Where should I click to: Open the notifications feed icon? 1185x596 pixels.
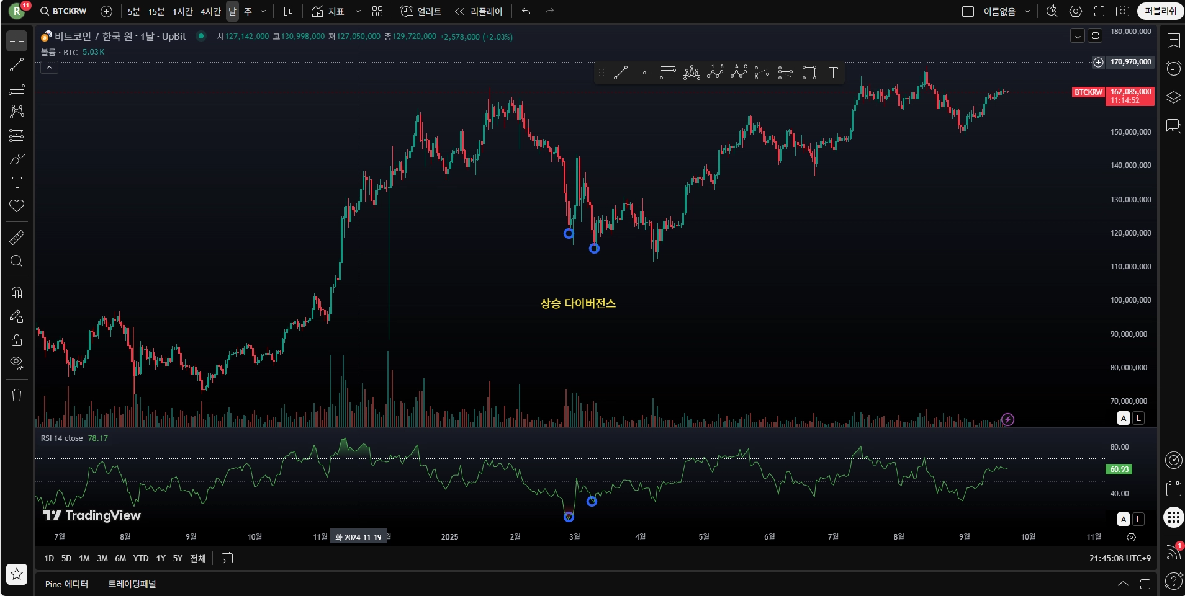(x=1173, y=551)
